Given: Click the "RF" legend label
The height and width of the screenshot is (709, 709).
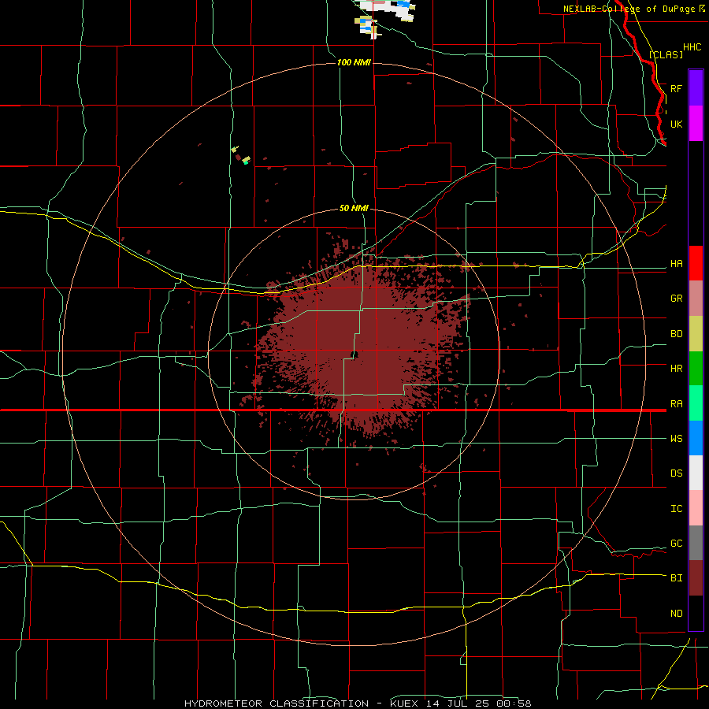Looking at the screenshot, I should click(676, 88).
